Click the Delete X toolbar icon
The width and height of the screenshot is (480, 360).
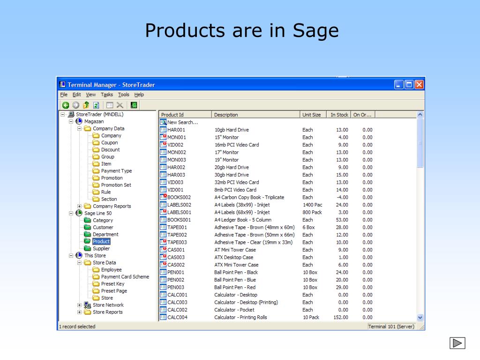120,105
